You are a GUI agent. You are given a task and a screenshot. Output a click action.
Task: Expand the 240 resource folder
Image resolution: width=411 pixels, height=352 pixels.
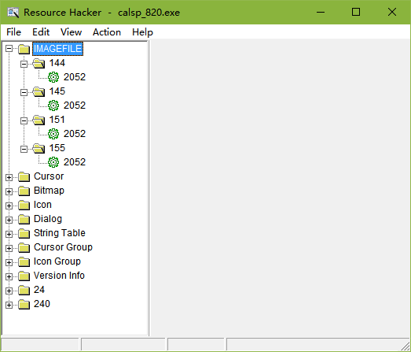pyautogui.click(x=9, y=305)
